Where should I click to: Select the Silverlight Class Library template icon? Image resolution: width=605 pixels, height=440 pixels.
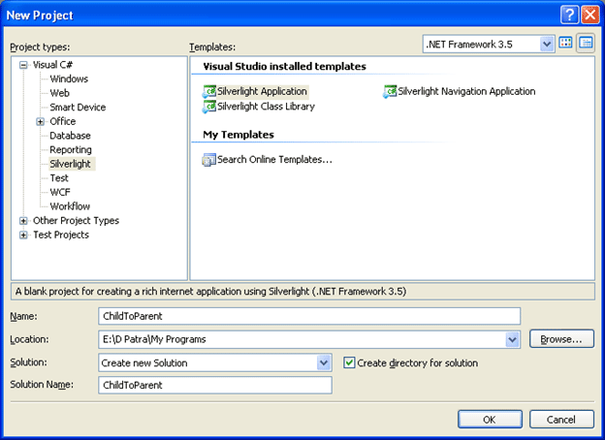pyautogui.click(x=209, y=107)
